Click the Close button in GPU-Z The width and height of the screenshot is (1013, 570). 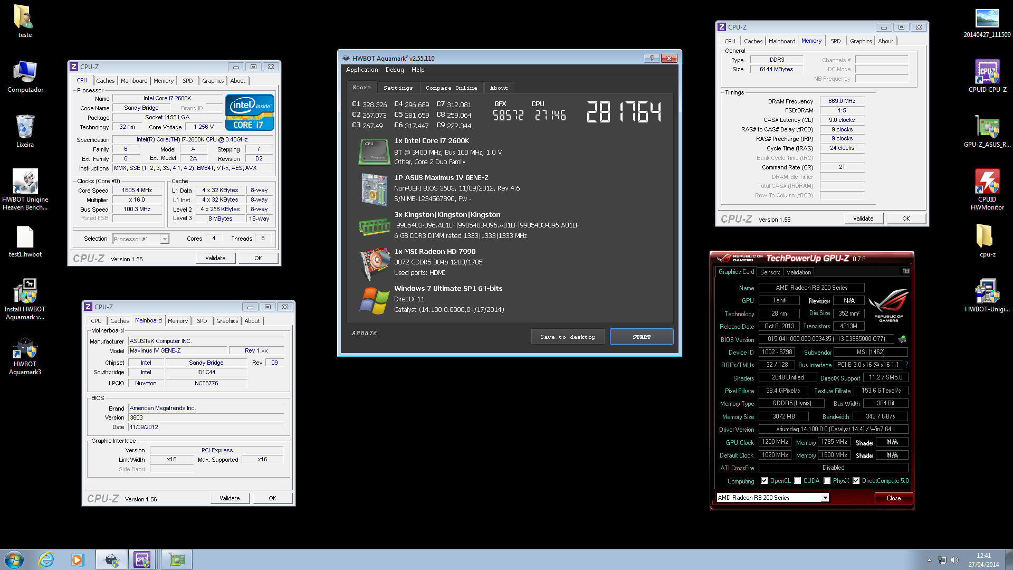coord(894,498)
